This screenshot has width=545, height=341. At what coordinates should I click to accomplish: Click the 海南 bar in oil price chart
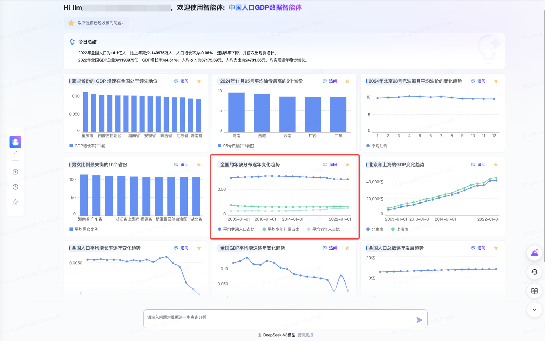click(237, 112)
